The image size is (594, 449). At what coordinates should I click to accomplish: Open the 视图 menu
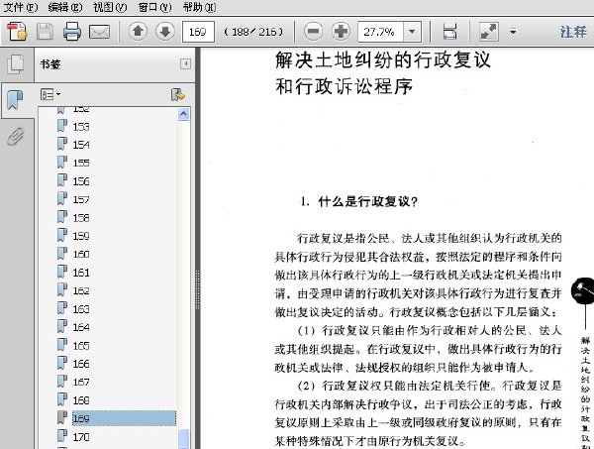pyautogui.click(x=110, y=7)
